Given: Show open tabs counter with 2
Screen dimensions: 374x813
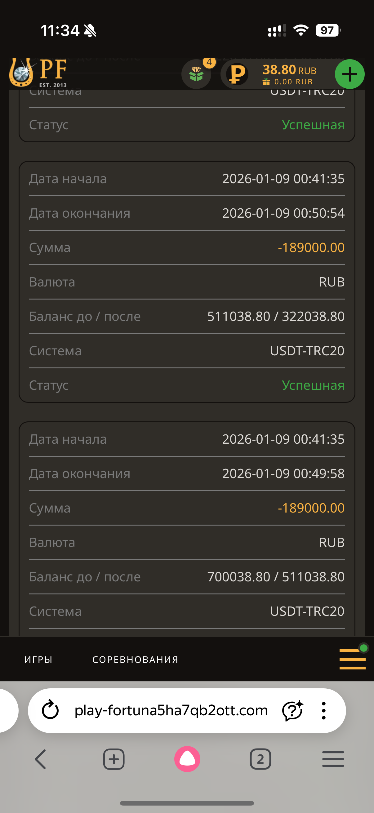Looking at the screenshot, I should point(260,759).
